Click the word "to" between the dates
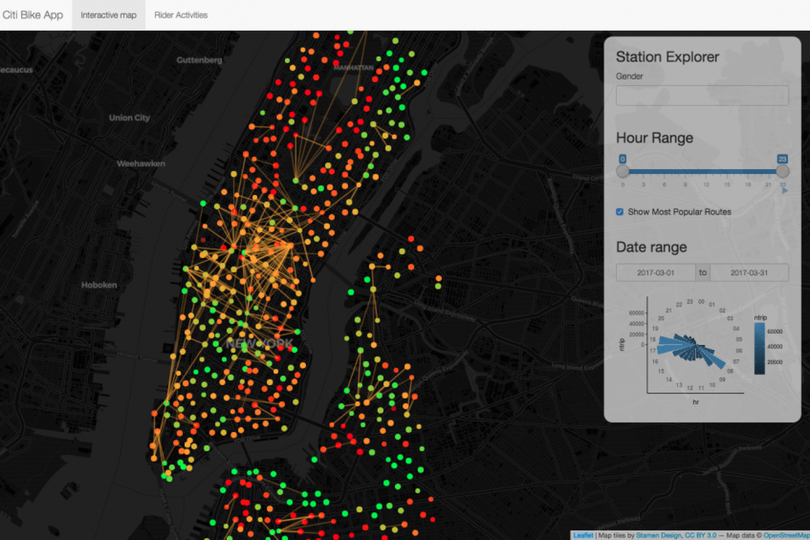Image resolution: width=810 pixels, height=540 pixels. point(703,273)
